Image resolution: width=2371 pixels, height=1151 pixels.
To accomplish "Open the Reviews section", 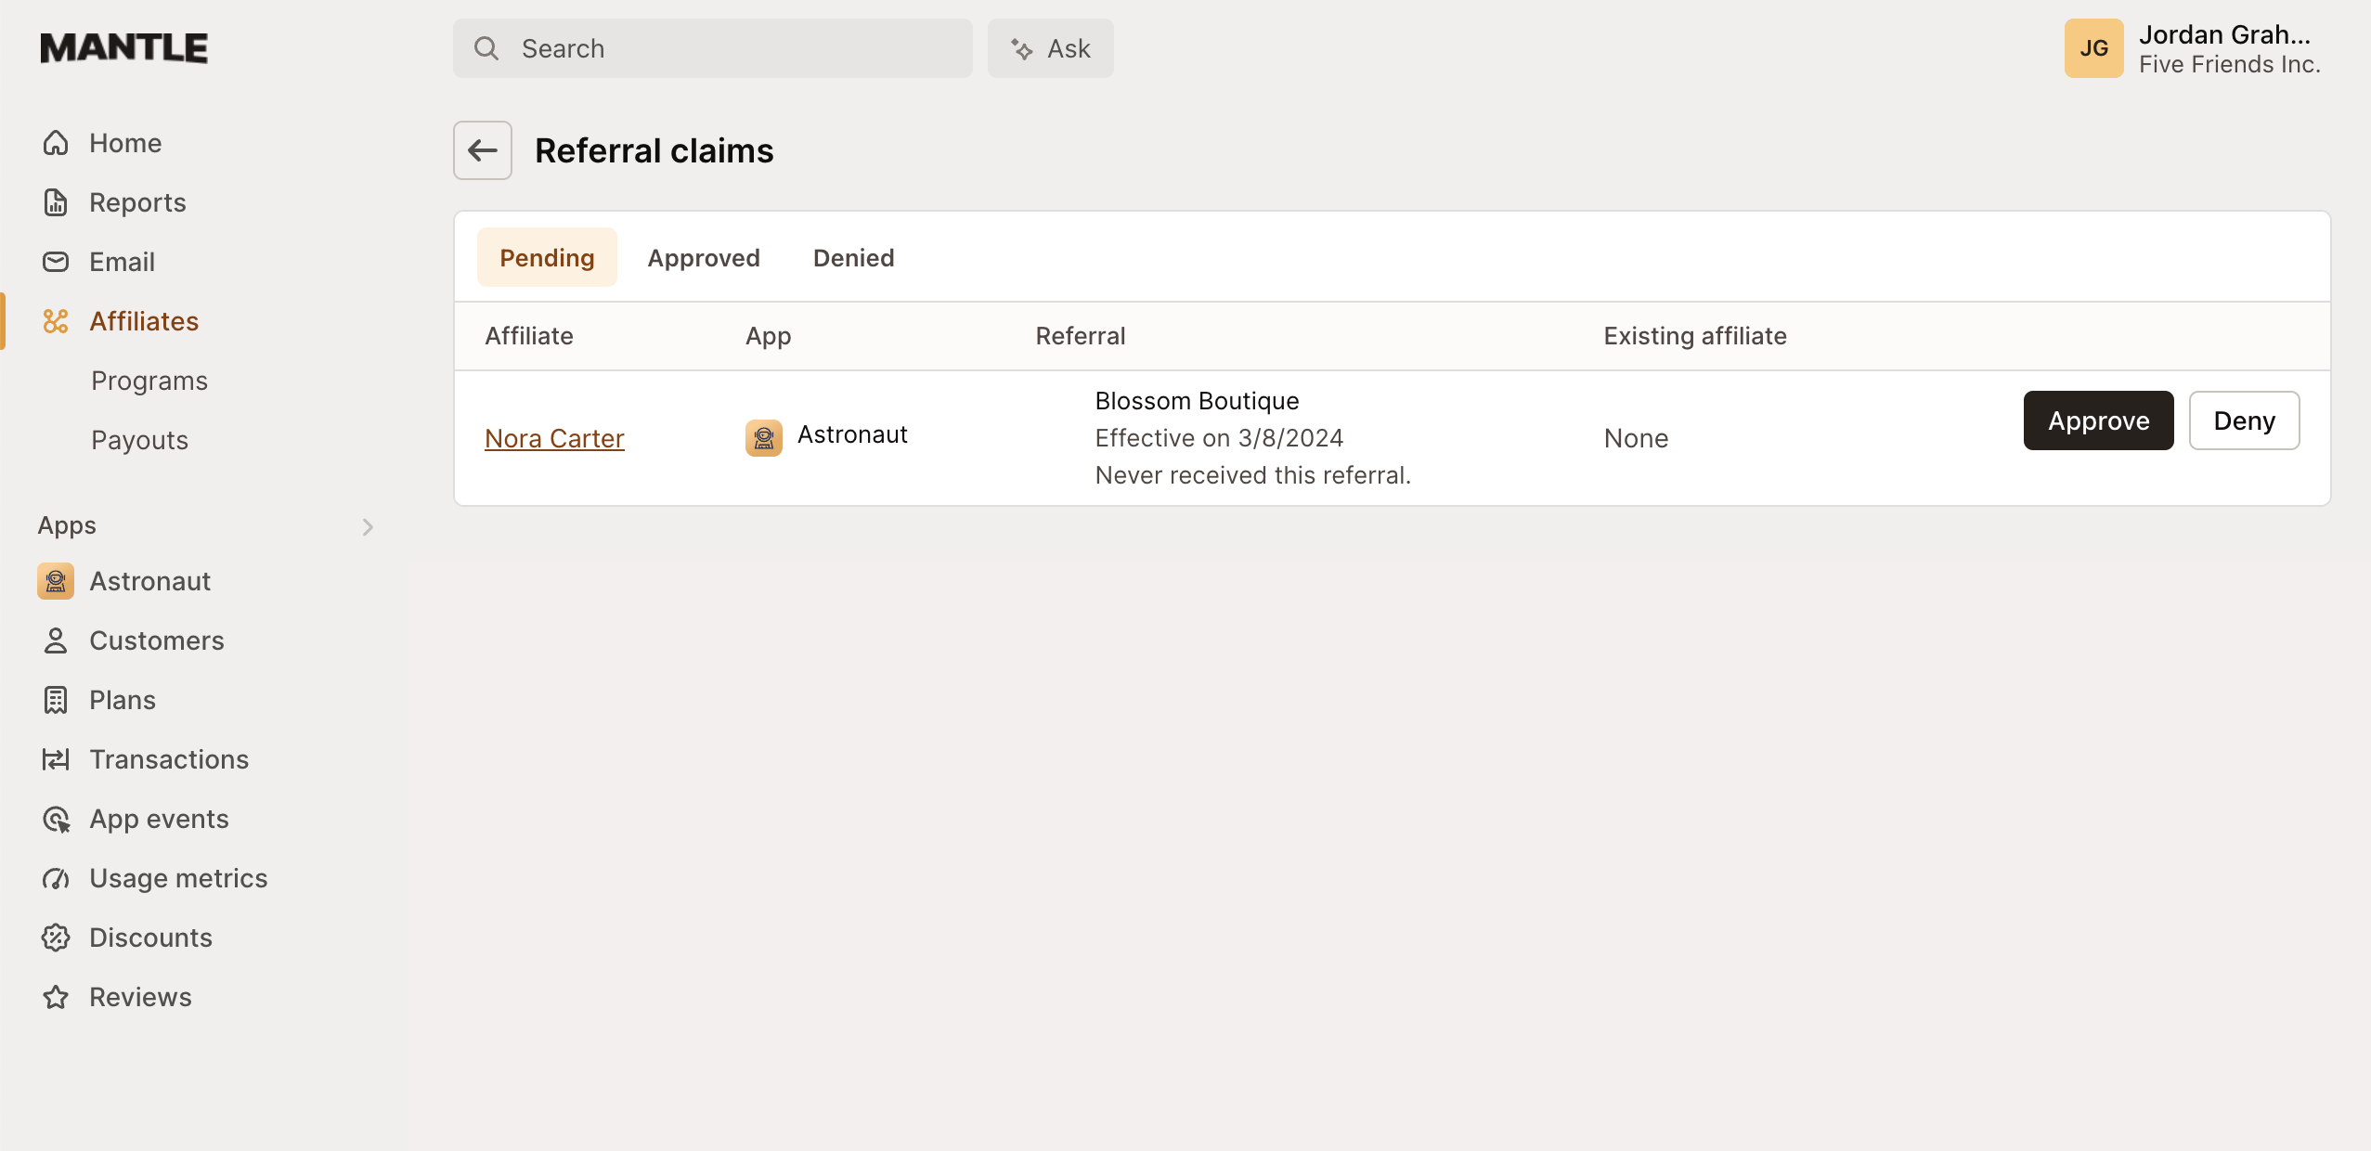I will coord(140,996).
